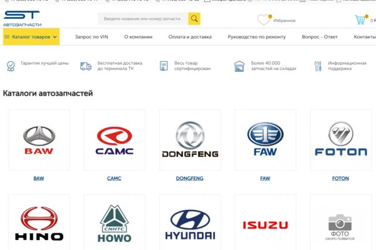Click the certified goods document icon
This screenshot has height=250, width=376.
pos(164,66)
